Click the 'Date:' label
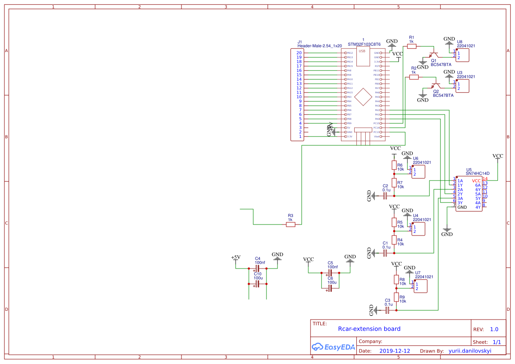 tap(365, 351)
